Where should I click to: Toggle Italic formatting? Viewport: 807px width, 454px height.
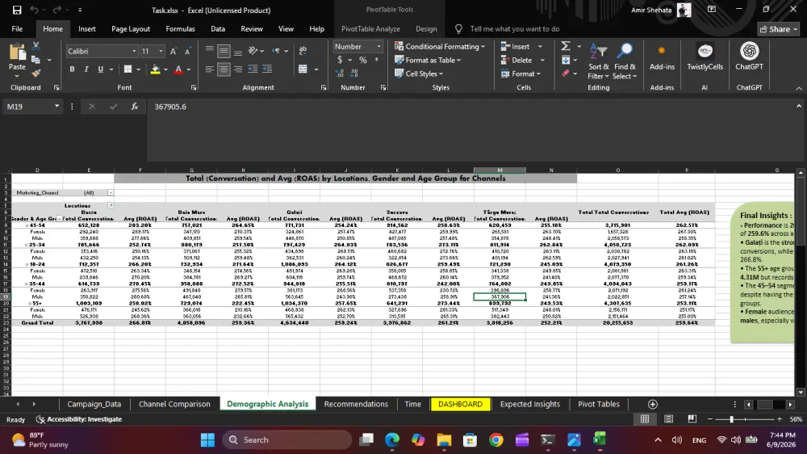click(86, 69)
